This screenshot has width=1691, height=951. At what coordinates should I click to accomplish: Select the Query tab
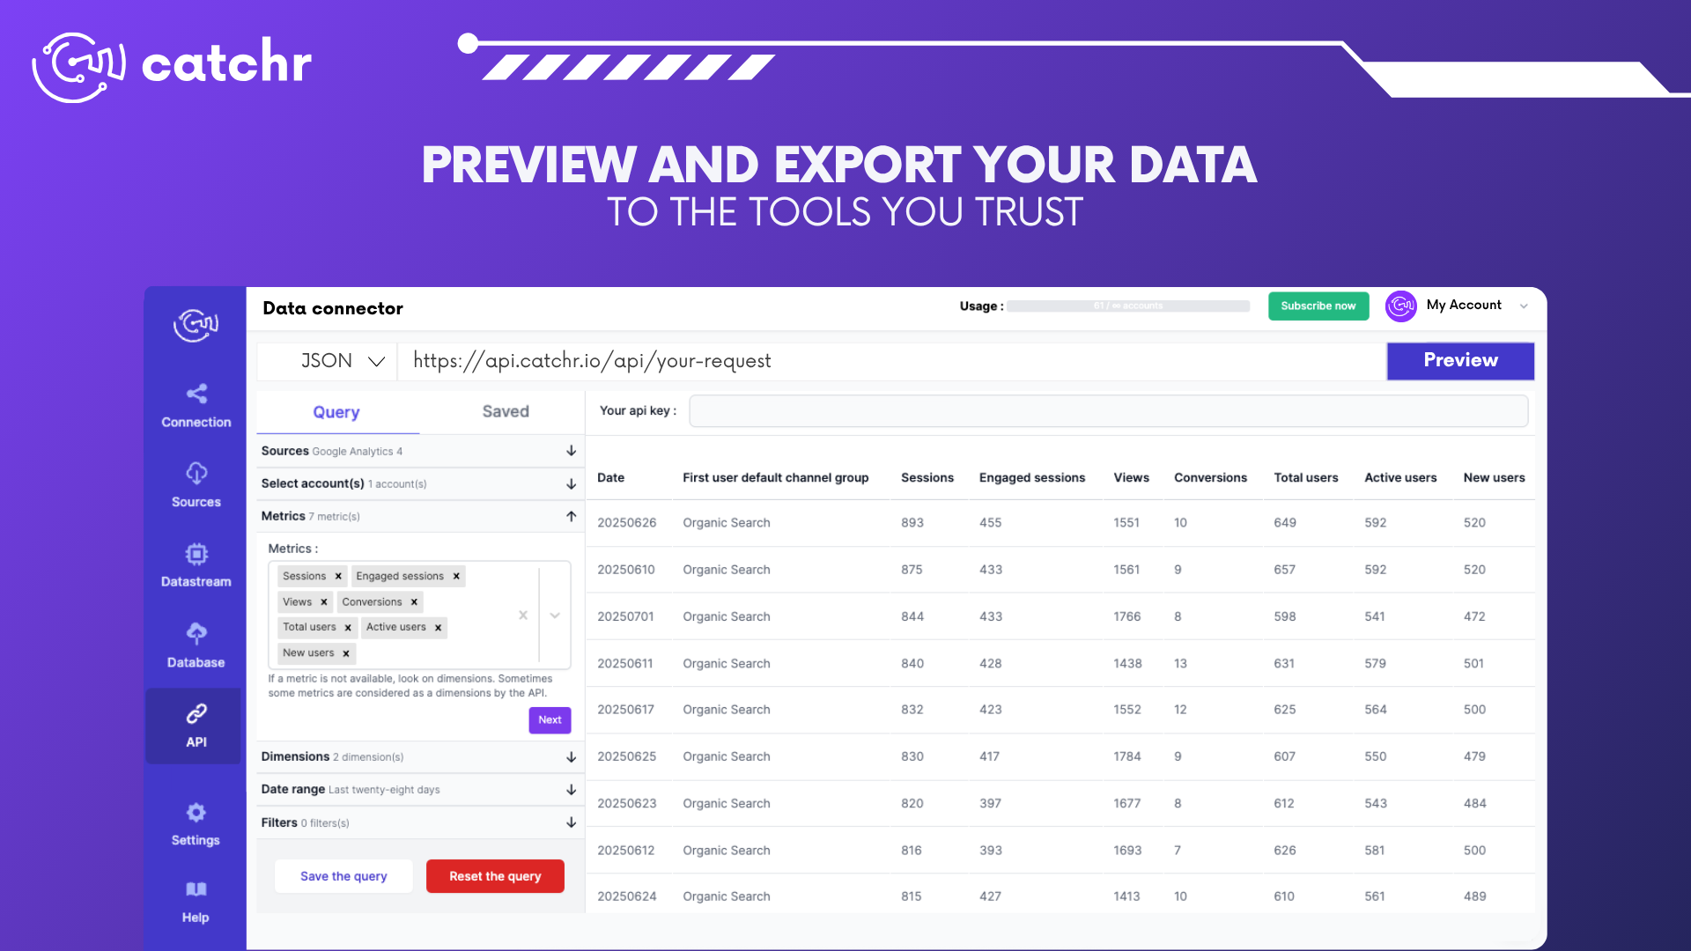click(x=336, y=412)
